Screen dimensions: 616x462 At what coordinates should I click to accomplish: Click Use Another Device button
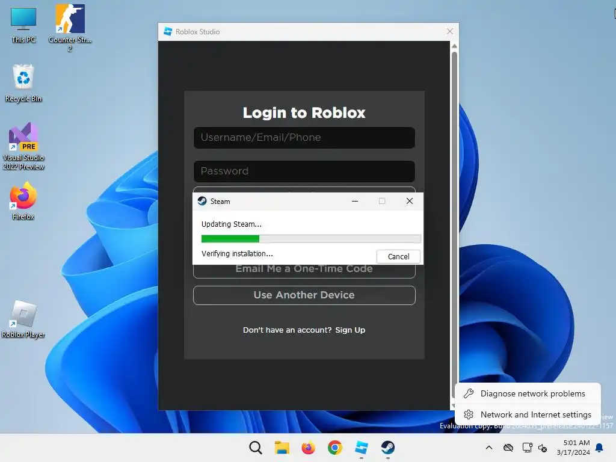point(304,295)
